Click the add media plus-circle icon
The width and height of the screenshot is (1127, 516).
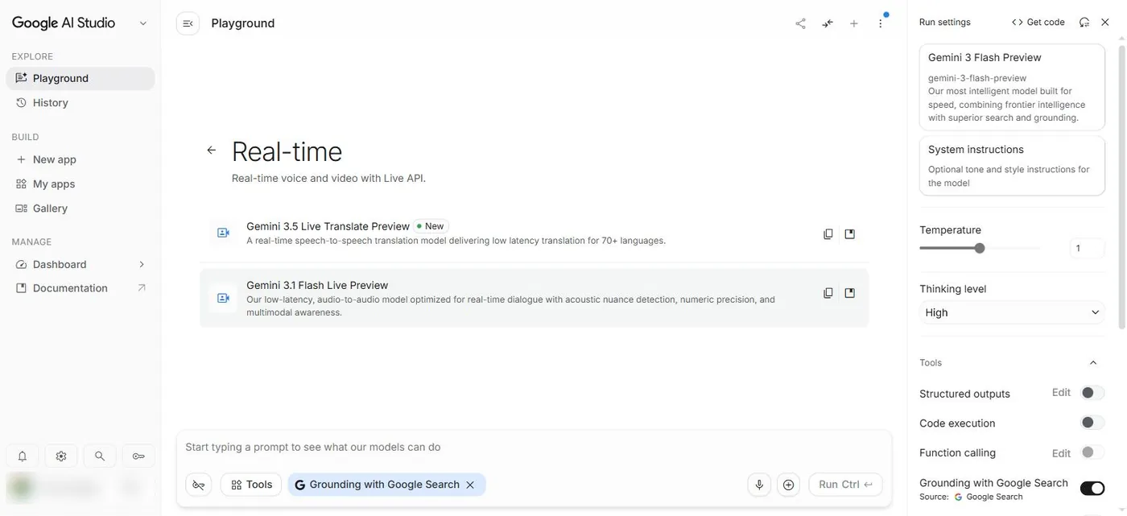point(788,485)
